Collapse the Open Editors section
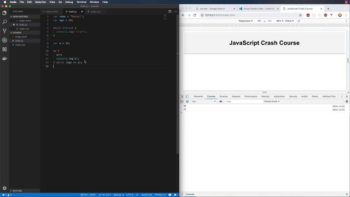This screenshot has width=350, height=197. [20, 17]
